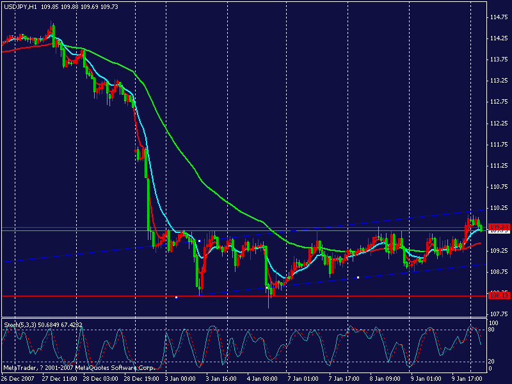Click the 113.75 price axis label

(499, 60)
